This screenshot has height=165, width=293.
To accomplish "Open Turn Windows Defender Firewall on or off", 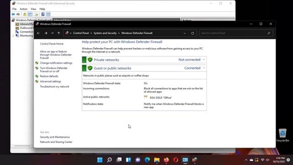I will click(x=54, y=70).
